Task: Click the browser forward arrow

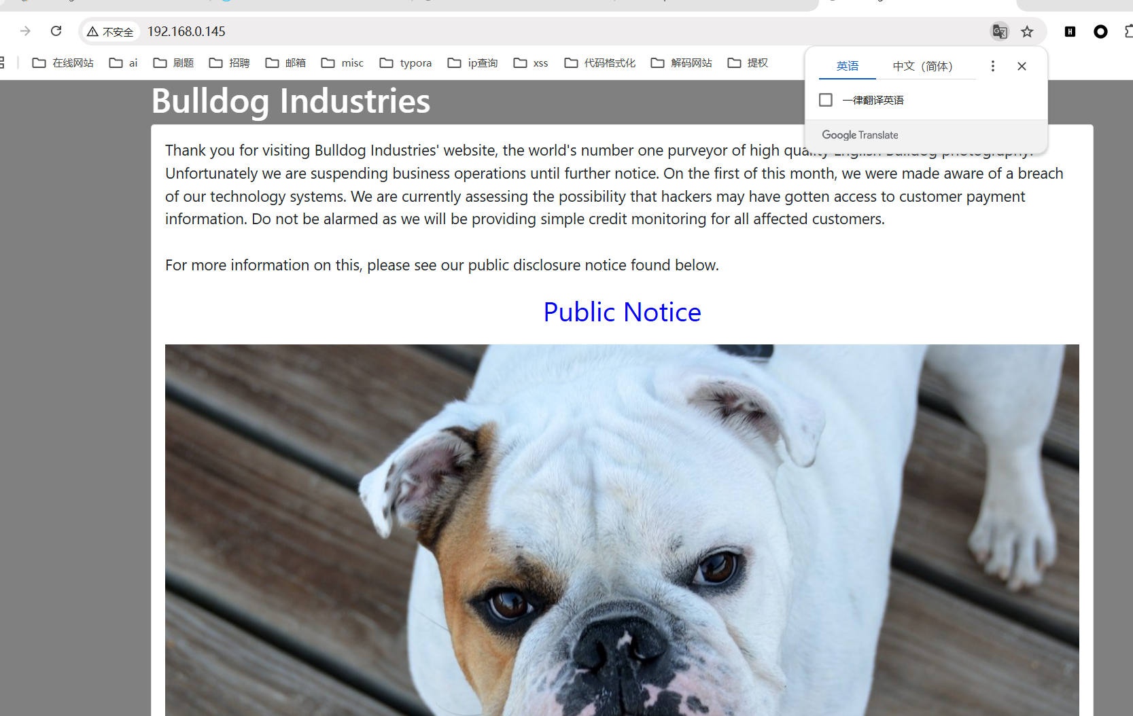Action: (25, 31)
